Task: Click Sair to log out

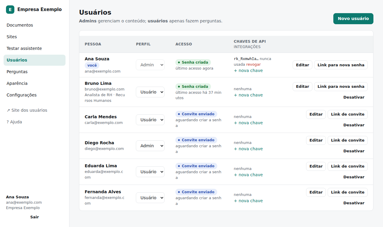Action: tap(34, 217)
